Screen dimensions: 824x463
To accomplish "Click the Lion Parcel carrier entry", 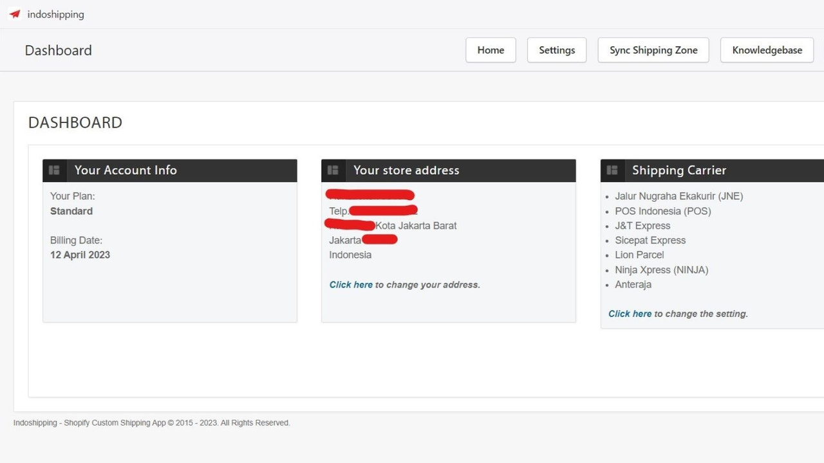I will click(639, 255).
